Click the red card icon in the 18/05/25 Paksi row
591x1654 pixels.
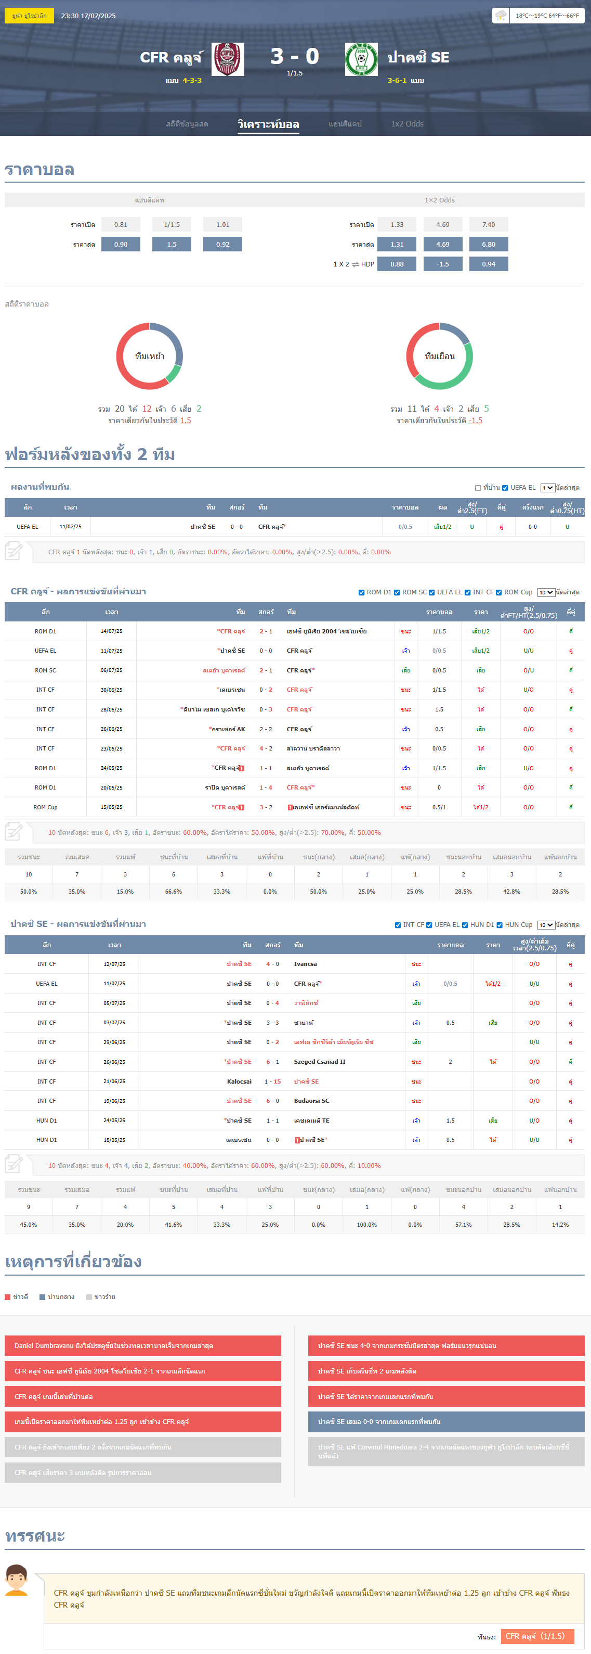click(297, 1140)
